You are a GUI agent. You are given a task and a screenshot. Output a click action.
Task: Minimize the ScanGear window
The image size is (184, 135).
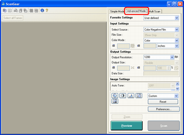(169, 4)
